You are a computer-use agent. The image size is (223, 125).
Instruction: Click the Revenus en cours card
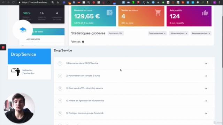tap(94, 16)
